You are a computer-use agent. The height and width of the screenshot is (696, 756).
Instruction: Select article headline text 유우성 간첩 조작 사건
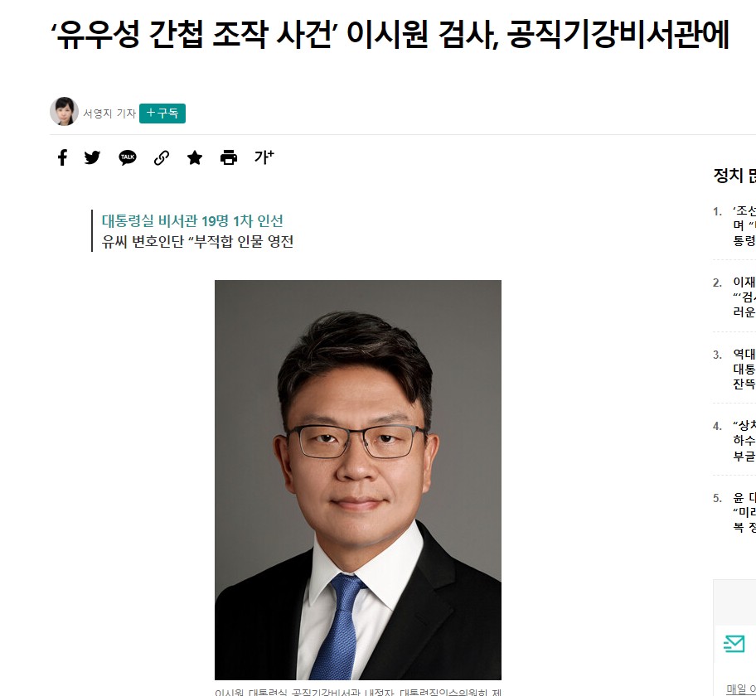point(195,34)
